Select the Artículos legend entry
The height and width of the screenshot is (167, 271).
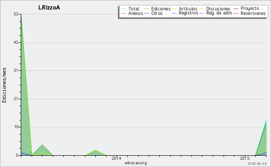point(188,9)
